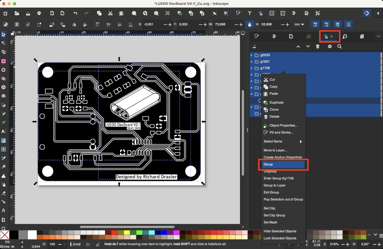Choose Group from context menu

click(x=283, y=164)
